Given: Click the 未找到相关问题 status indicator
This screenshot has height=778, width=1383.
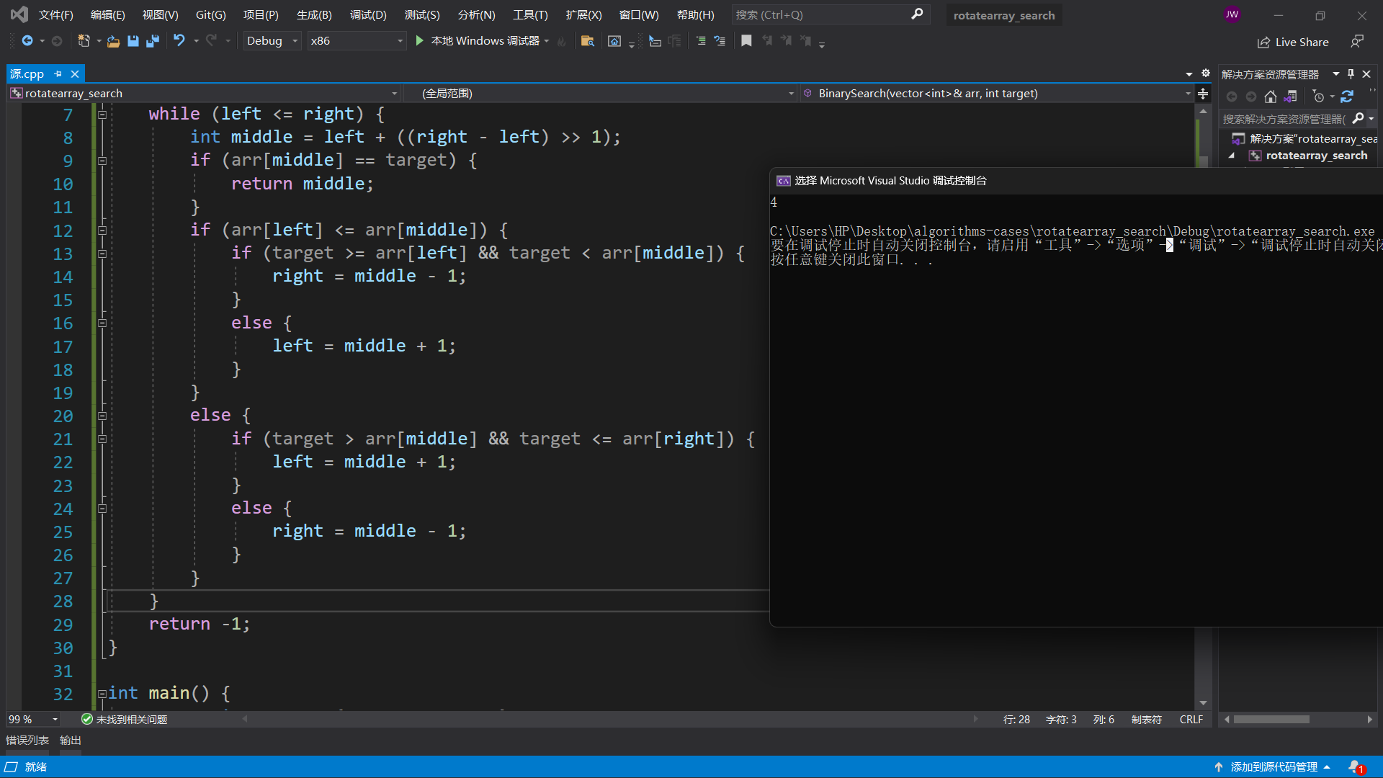Looking at the screenshot, I should [124, 719].
